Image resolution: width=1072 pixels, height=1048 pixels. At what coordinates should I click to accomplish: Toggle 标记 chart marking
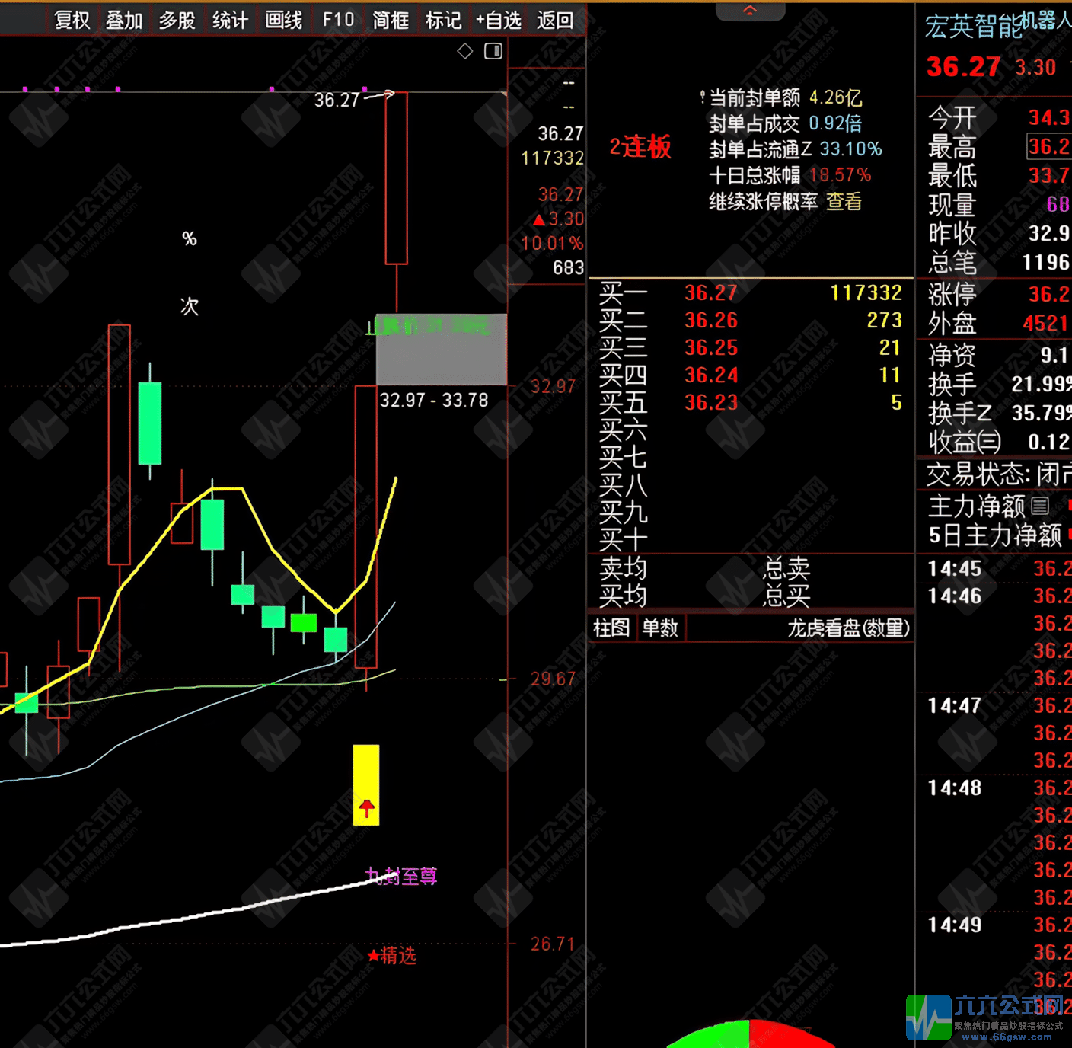(x=443, y=21)
